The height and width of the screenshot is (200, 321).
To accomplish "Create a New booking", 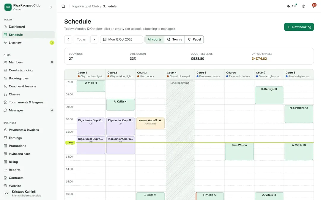I will (299, 27).
